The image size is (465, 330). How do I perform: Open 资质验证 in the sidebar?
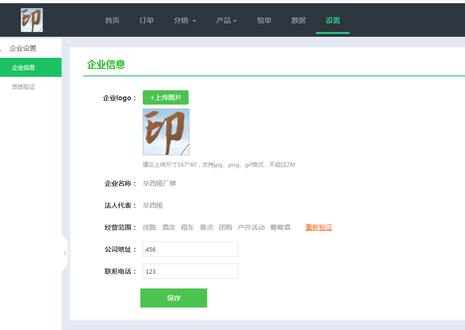[x=23, y=87]
